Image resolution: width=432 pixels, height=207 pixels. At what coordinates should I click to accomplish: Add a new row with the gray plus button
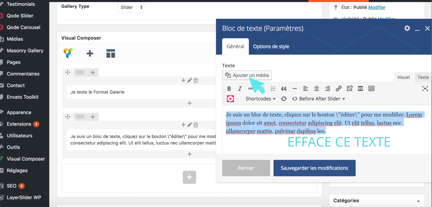tap(189, 177)
